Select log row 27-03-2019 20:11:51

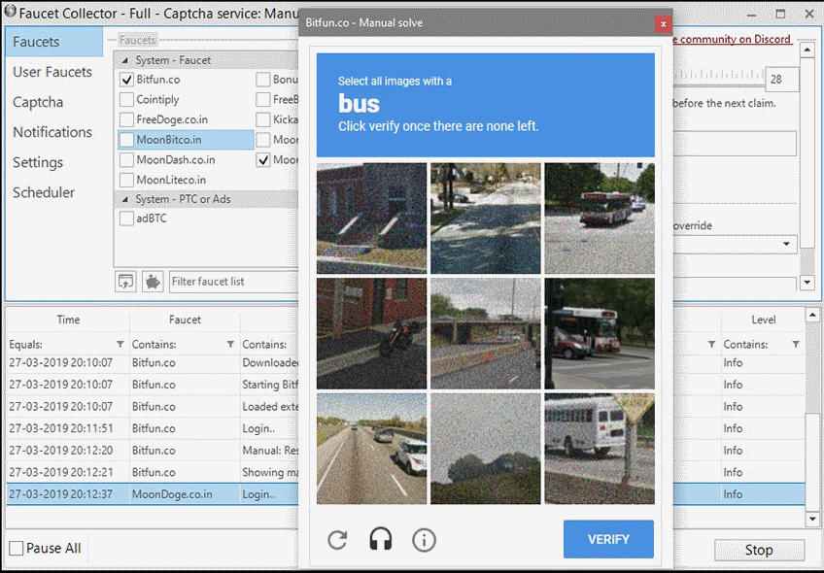pyautogui.click(x=153, y=428)
